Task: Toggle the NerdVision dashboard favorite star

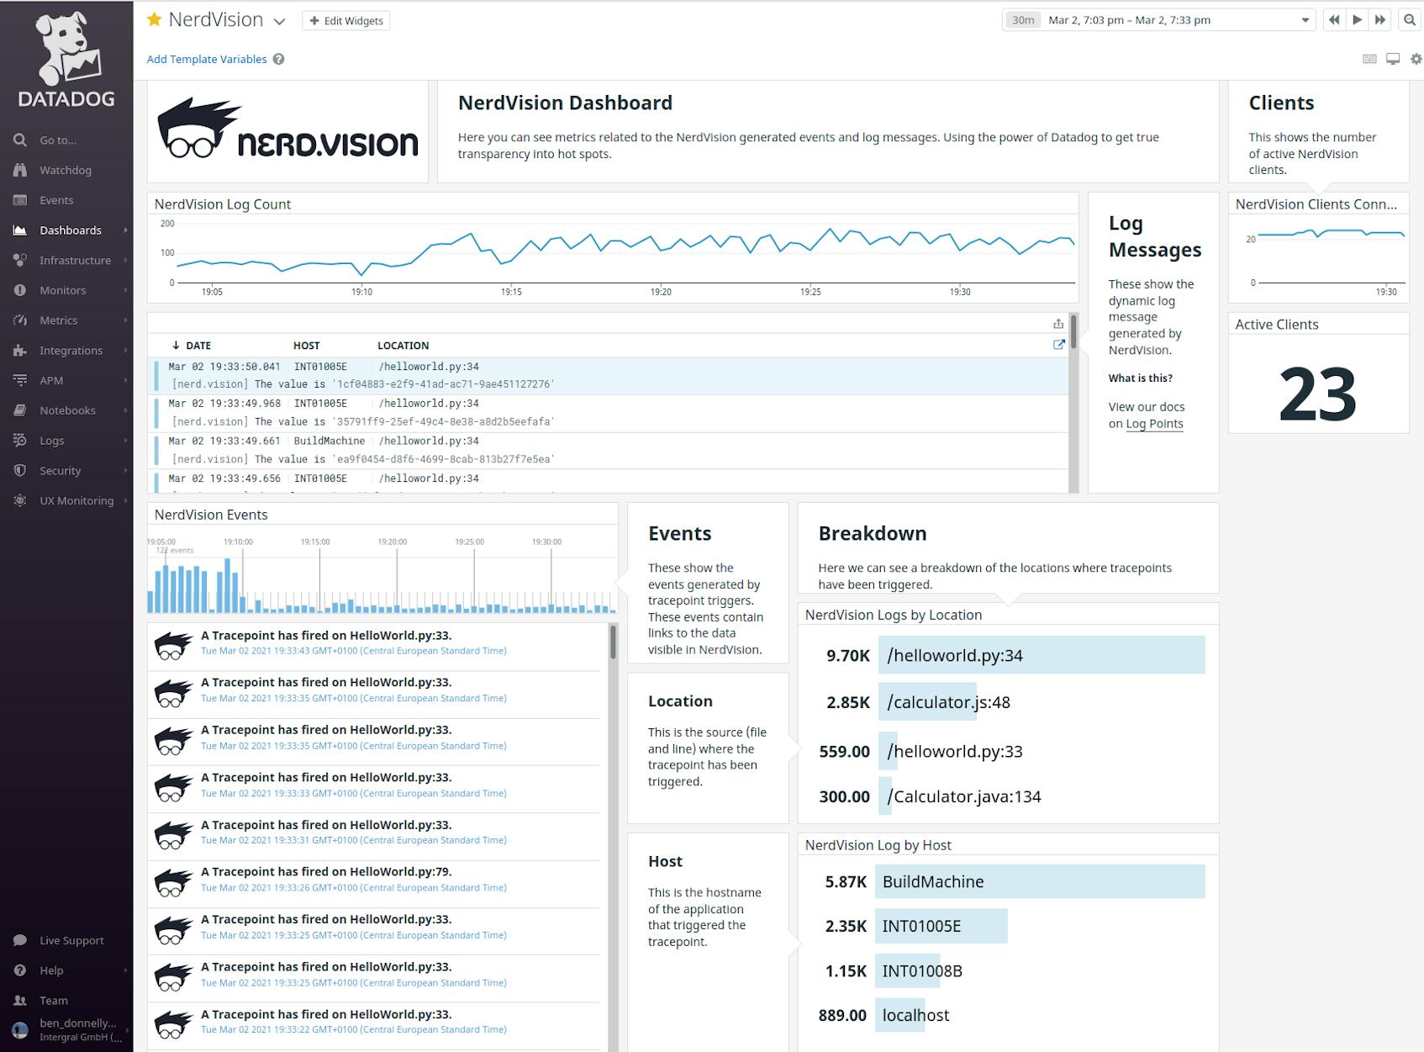Action: [153, 19]
